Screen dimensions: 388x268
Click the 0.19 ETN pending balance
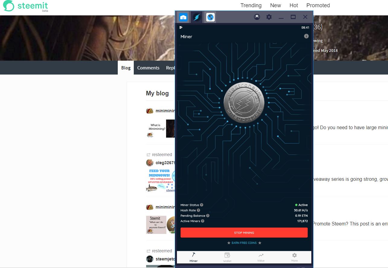click(301, 216)
